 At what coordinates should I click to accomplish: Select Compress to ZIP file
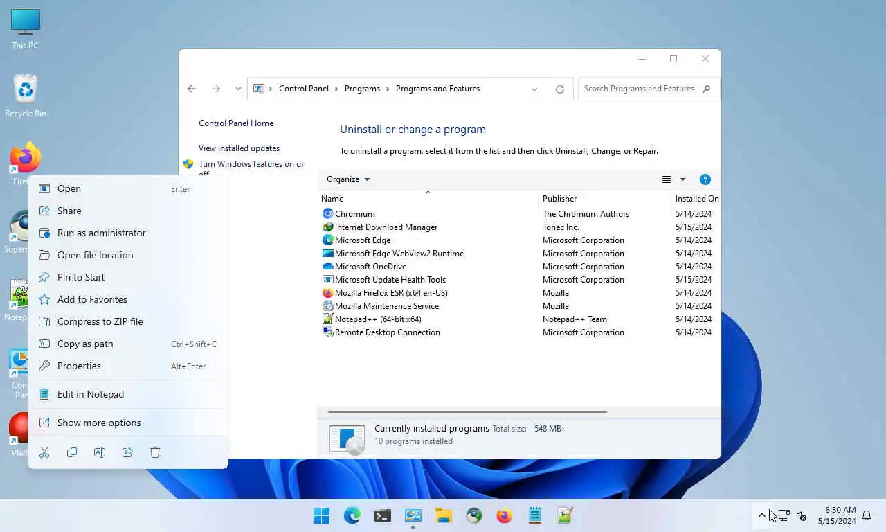coord(128,321)
